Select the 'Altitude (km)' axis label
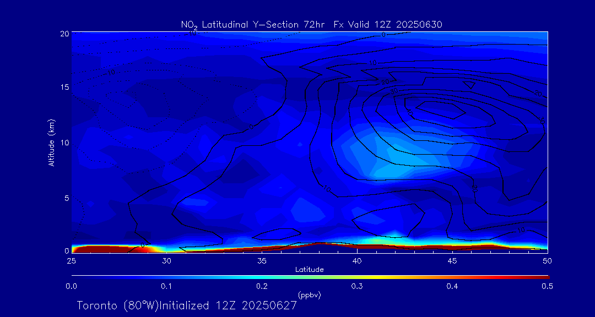 pos(51,142)
